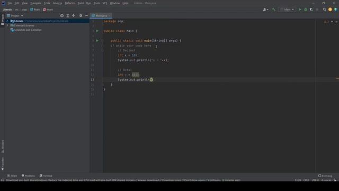
Task: Open the Code menu
Action: point(47,3)
